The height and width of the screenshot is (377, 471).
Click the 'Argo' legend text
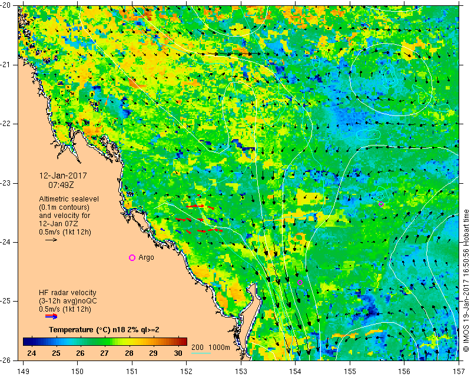(x=146, y=257)
